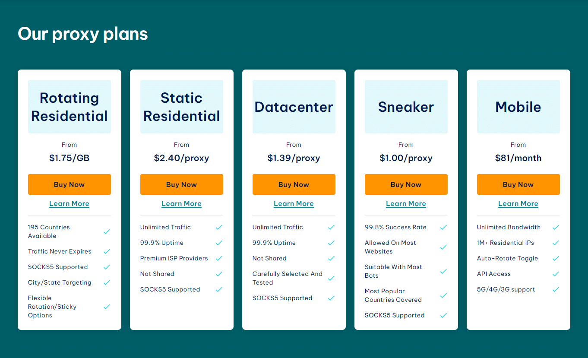Click checkmark beside Most Popular Countries Covered
The height and width of the screenshot is (358, 588).
pyautogui.click(x=443, y=295)
